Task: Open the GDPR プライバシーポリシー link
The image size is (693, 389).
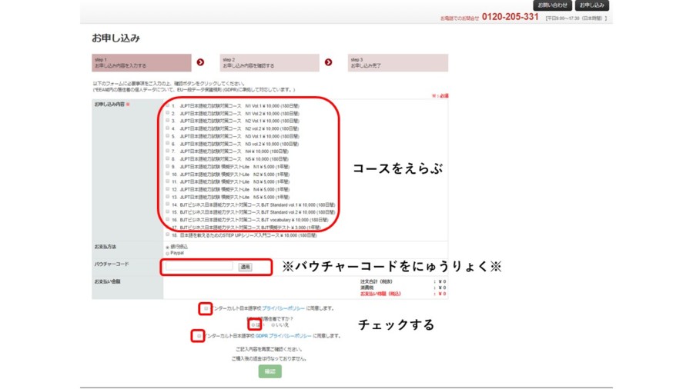Action: tap(283, 336)
